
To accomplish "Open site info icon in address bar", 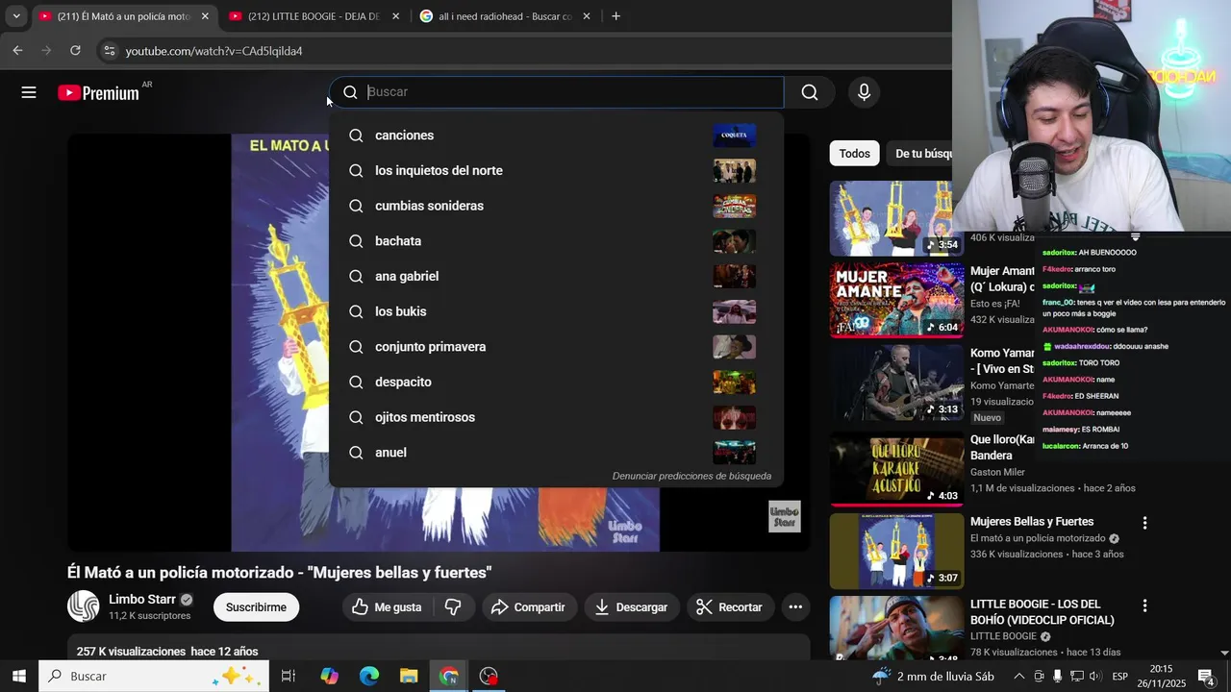I will [109, 51].
